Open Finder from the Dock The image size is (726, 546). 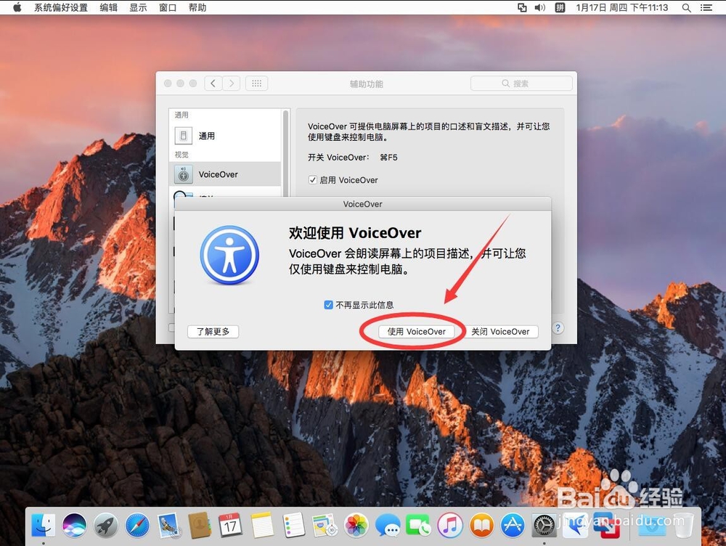44,526
